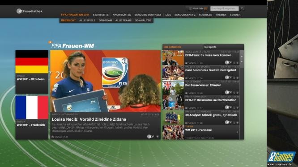Image resolution: width=298 pixels, height=167 pixels.
Task: Click ZDF logo on 'Ganz besonderes Duell' row
Action: 228,77
